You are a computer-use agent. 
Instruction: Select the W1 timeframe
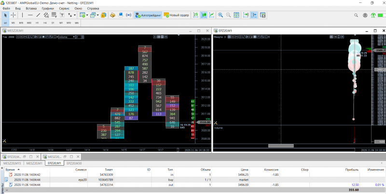tap(61, 23)
